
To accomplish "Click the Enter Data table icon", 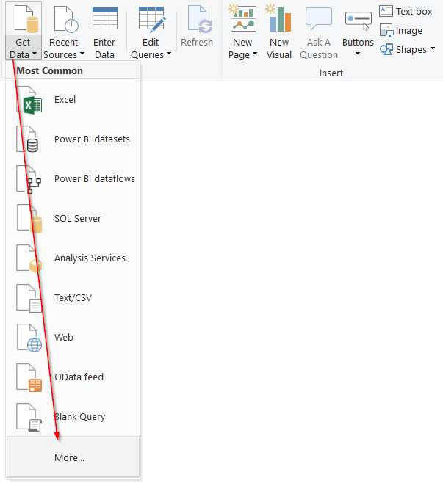I will [105, 18].
